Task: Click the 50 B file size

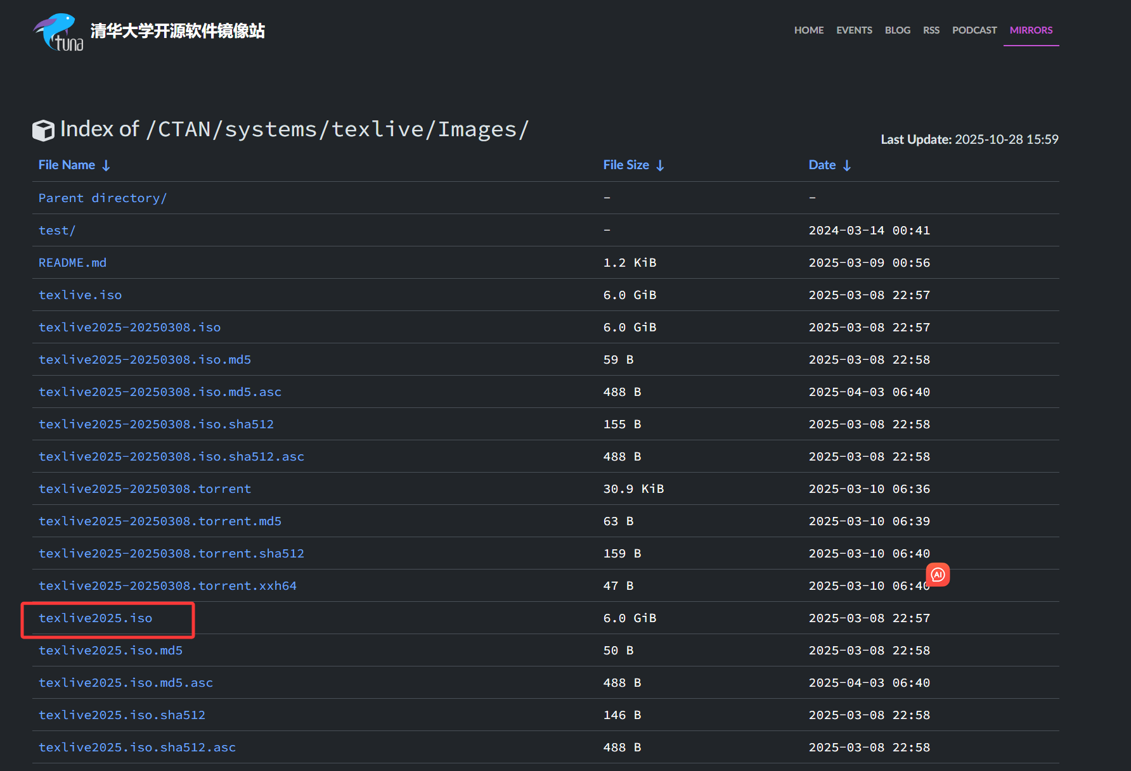Action: click(x=618, y=651)
